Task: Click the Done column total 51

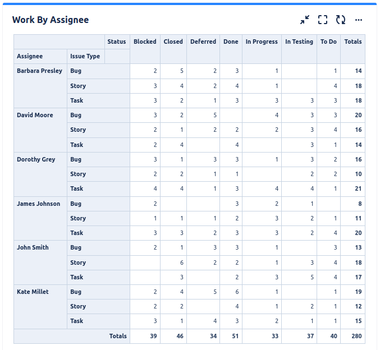Action: coord(231,336)
